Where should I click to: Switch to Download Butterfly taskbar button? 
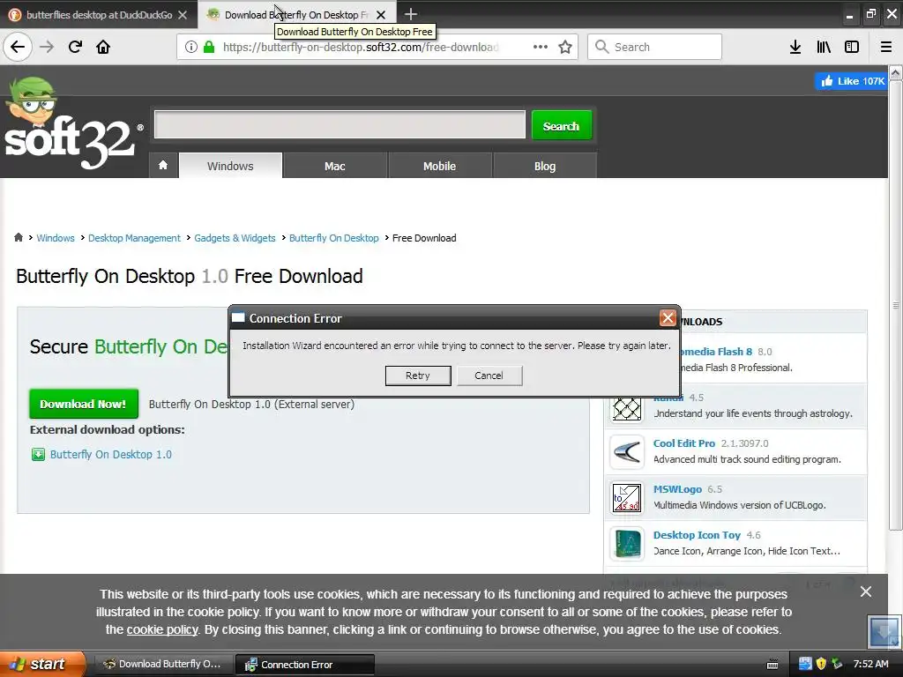(x=163, y=664)
